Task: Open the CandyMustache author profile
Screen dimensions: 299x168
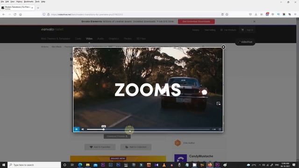Action: tap(201, 156)
